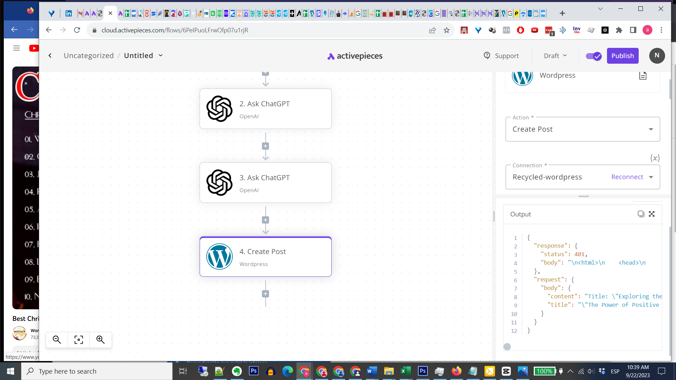Share this page from address bar
The image size is (676, 380).
click(432, 30)
